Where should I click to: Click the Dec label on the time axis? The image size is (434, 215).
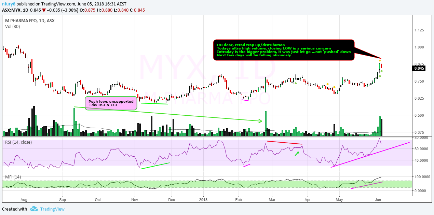(171, 199)
